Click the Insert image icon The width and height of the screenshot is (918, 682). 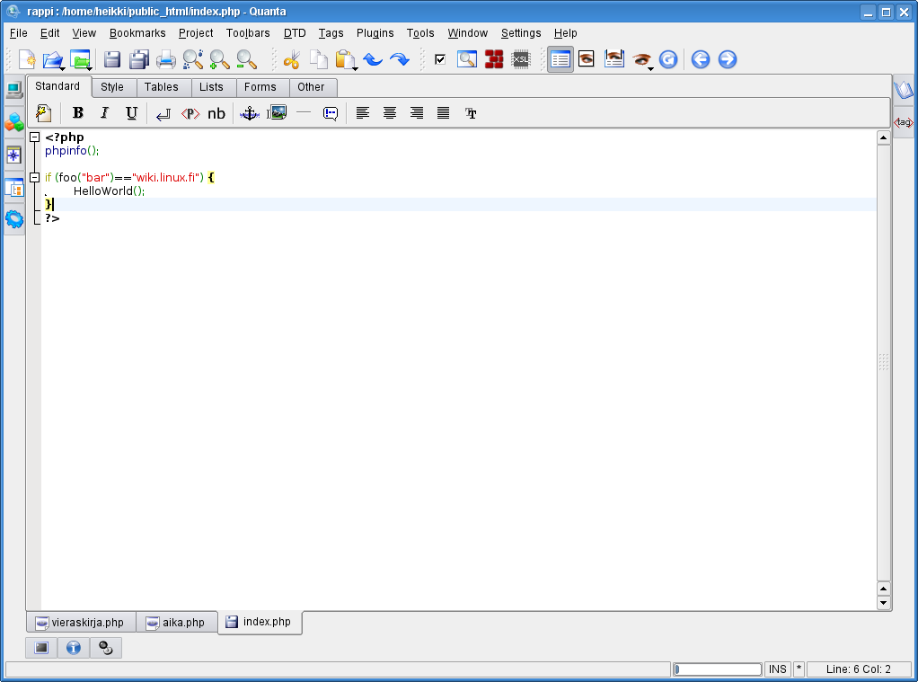pos(278,113)
